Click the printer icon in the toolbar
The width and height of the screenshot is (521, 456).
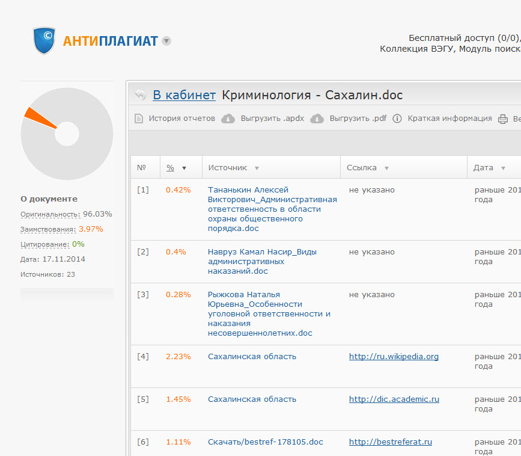coord(503,119)
